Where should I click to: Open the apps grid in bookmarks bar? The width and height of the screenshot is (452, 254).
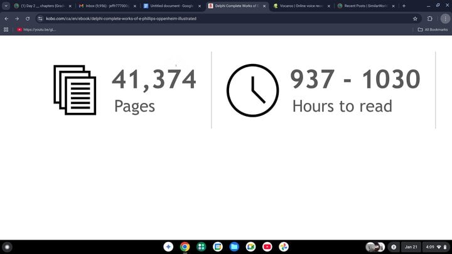click(6, 29)
